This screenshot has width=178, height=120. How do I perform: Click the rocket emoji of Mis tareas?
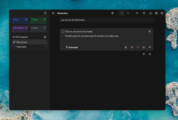point(14,42)
